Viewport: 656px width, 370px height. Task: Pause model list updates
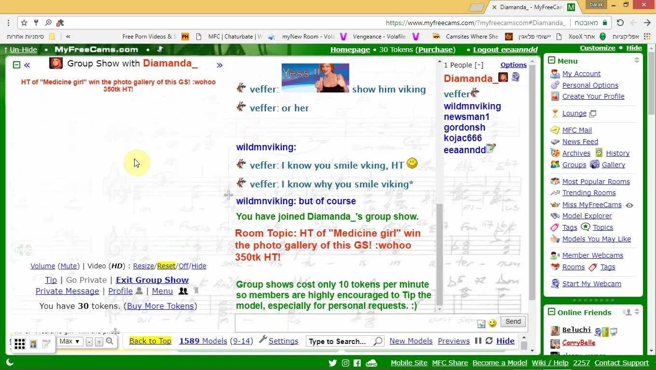click(478, 341)
